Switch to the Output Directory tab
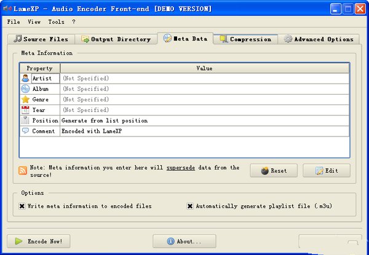Screen dimensions: 369x255 tap(116, 39)
